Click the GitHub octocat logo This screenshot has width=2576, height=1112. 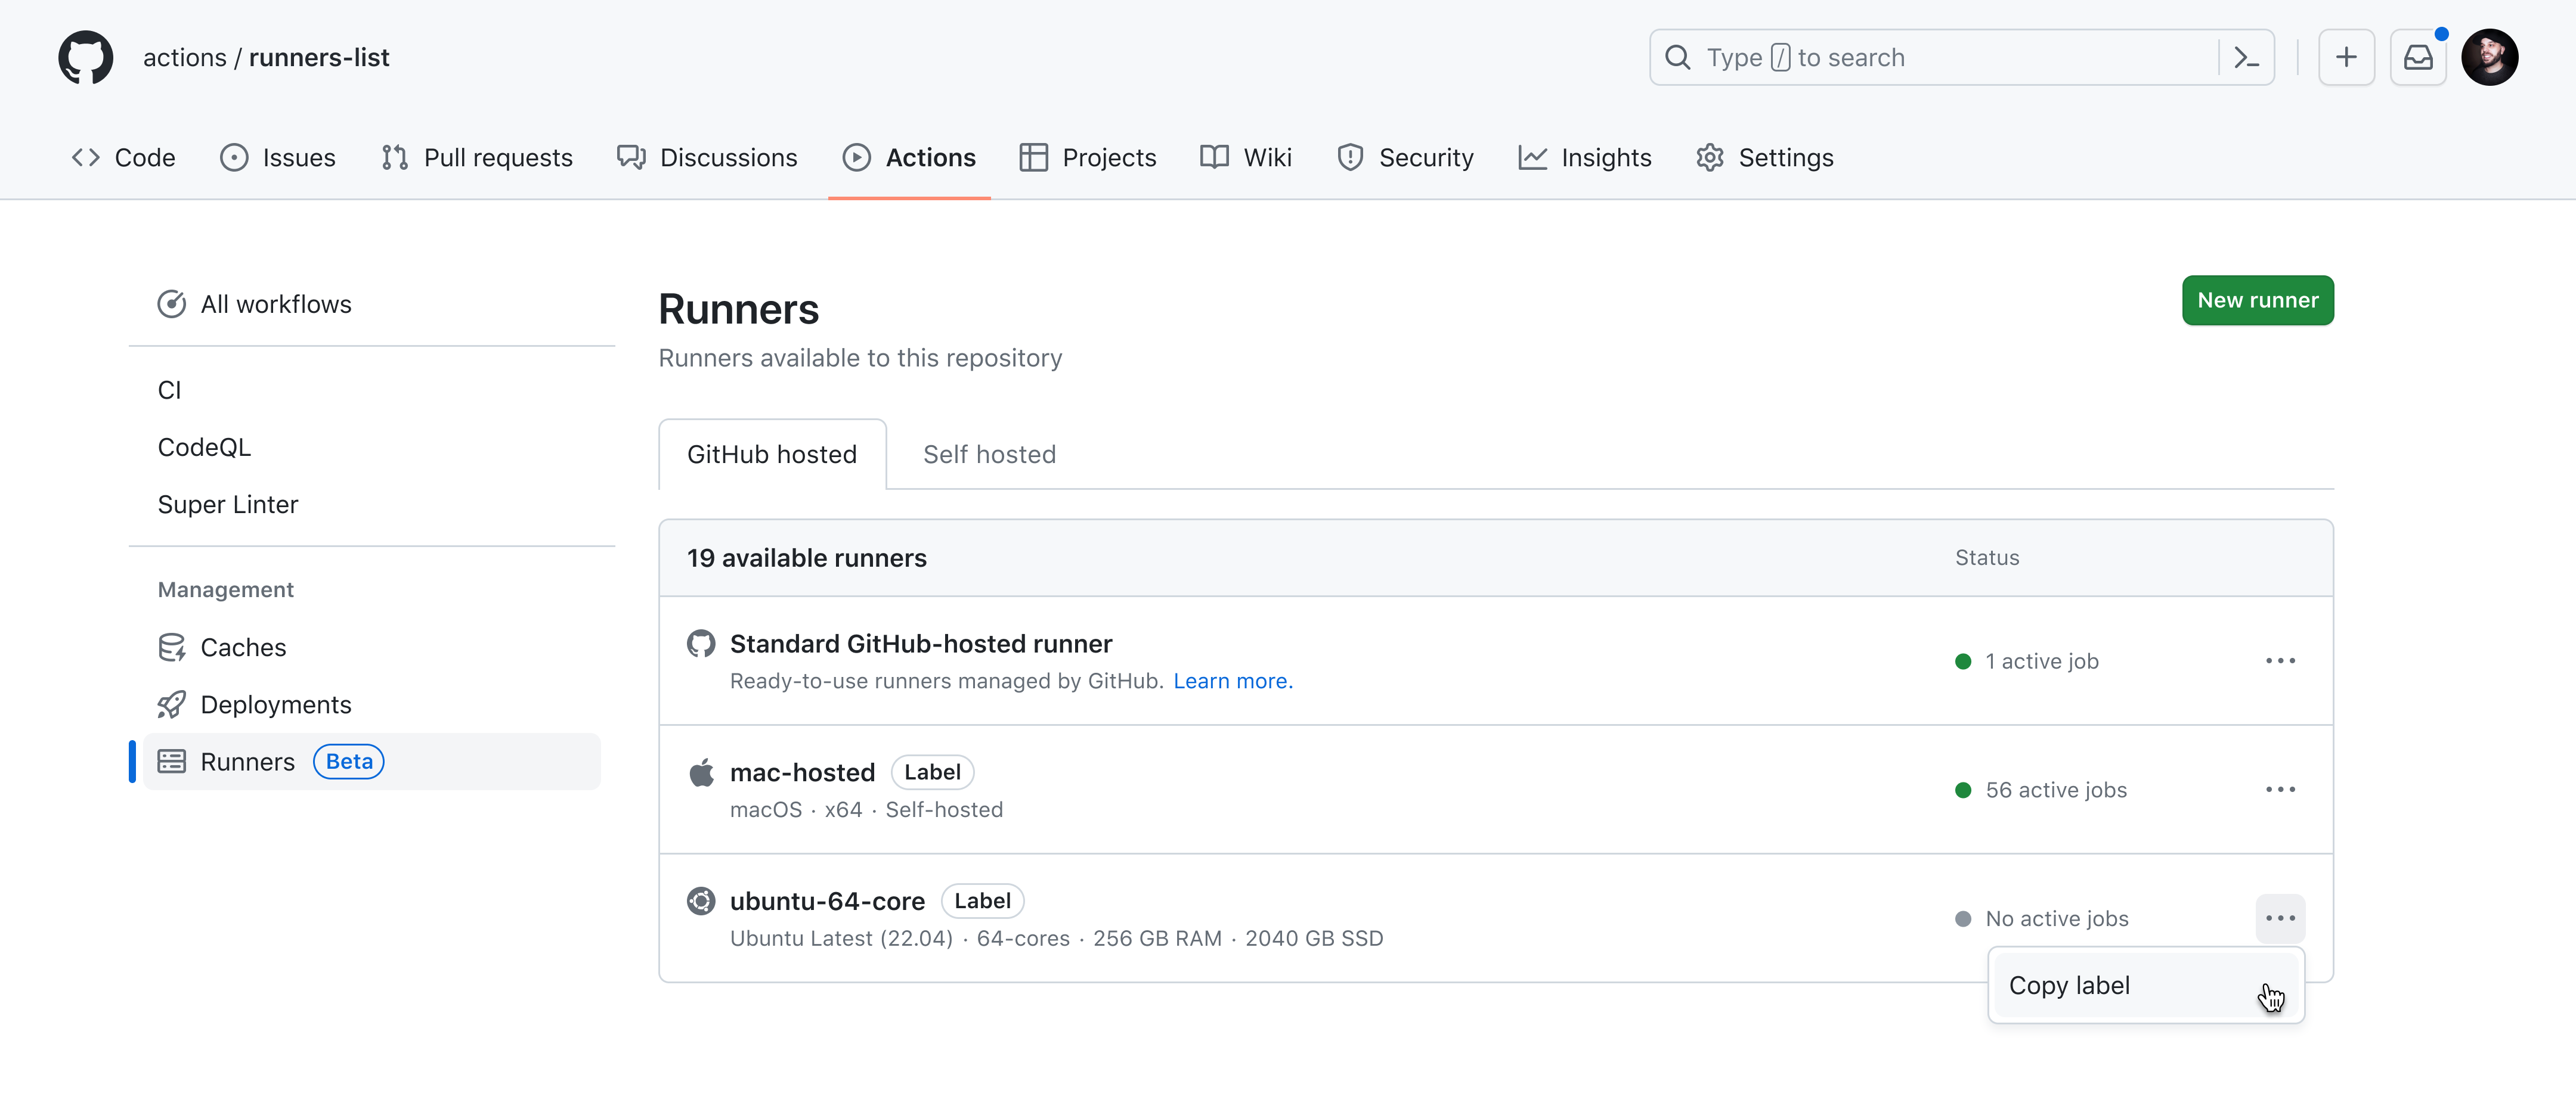click(85, 57)
